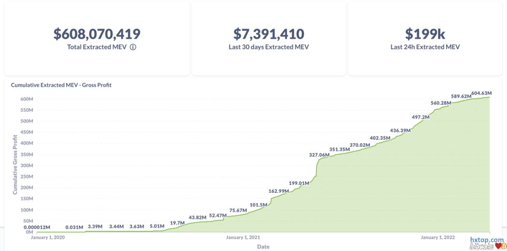Click the orange Bitcoin icon in the watermark
The image size is (507, 251).
click(x=504, y=246)
